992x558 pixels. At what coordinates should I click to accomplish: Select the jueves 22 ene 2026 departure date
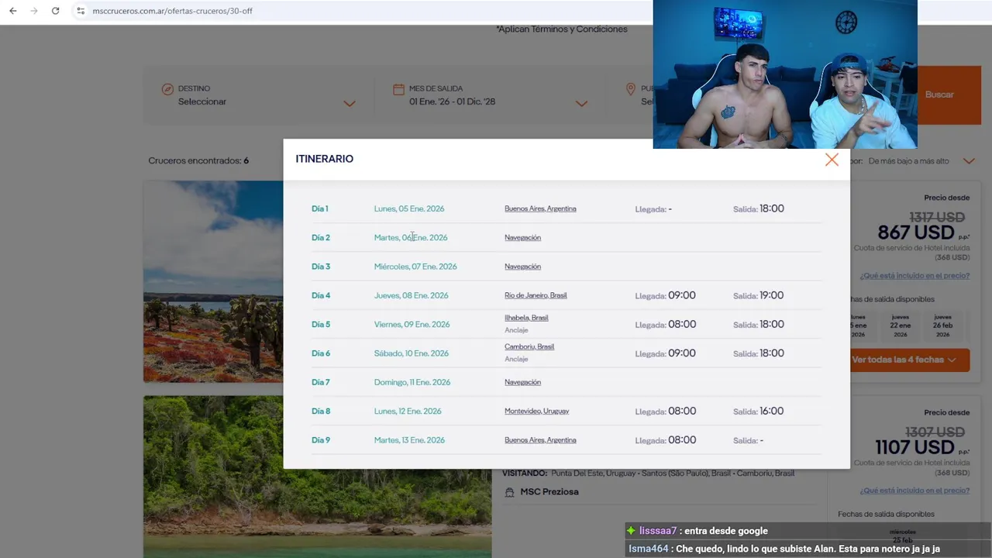[900, 325]
